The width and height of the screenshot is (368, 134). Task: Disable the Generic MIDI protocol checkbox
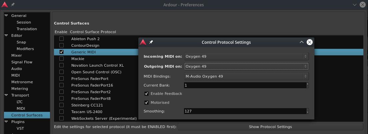pos(61,52)
